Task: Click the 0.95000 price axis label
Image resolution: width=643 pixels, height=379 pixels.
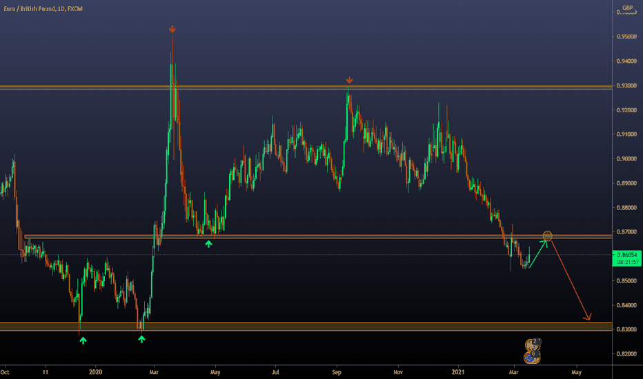Action: point(626,37)
